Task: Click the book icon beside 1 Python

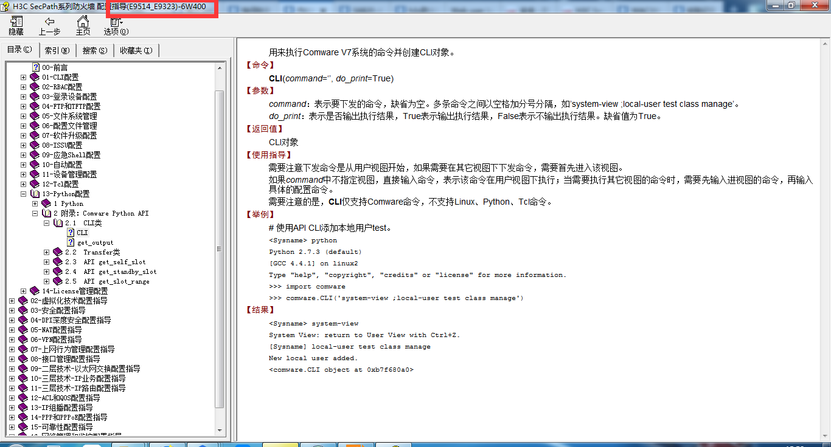Action: [x=46, y=203]
